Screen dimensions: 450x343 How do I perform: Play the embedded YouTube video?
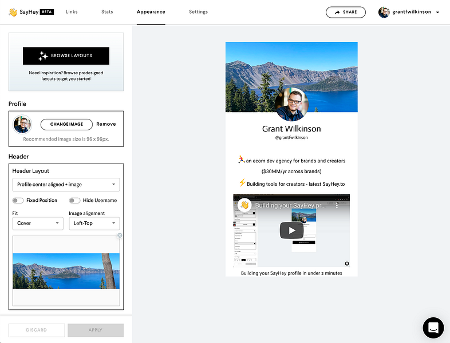click(x=291, y=230)
